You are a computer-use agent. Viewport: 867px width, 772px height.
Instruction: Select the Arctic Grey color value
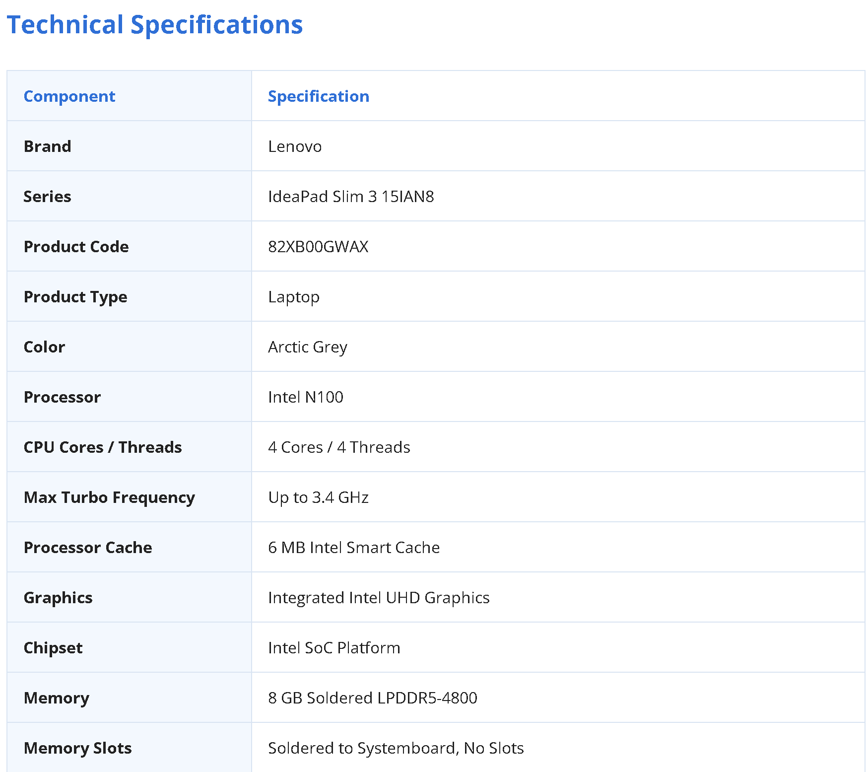(x=308, y=347)
